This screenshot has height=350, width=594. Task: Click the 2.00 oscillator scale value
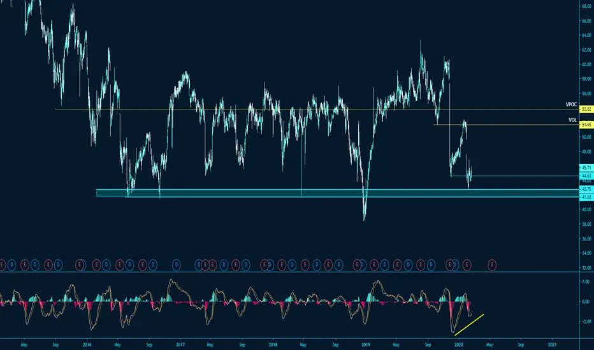point(586,281)
